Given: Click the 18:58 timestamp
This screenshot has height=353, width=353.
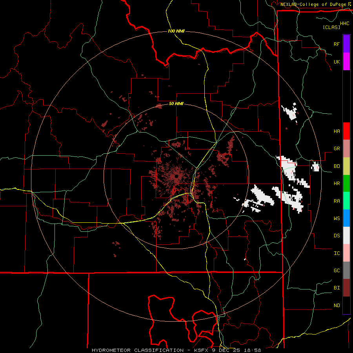Looking at the screenshot, I should pyautogui.click(x=253, y=350).
